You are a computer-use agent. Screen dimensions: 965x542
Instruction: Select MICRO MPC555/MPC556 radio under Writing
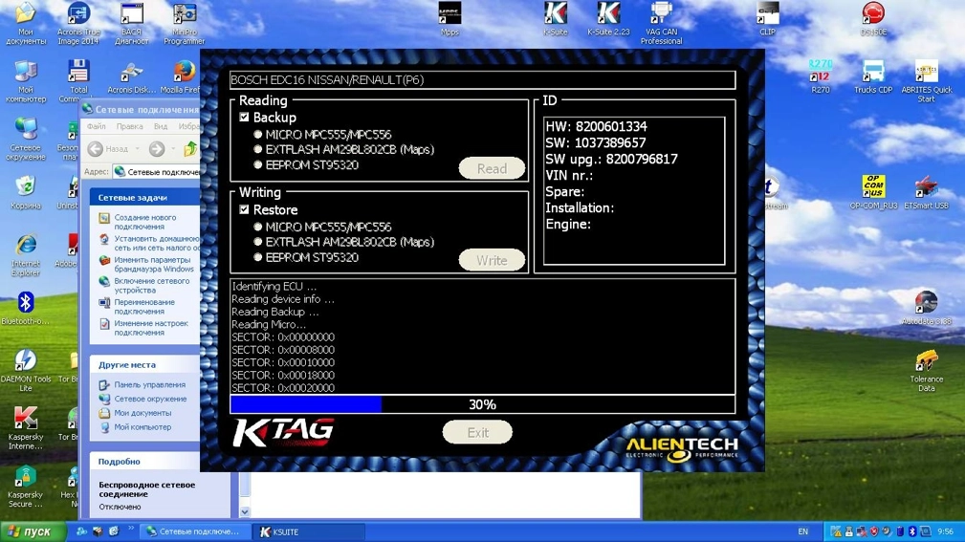pyautogui.click(x=258, y=227)
